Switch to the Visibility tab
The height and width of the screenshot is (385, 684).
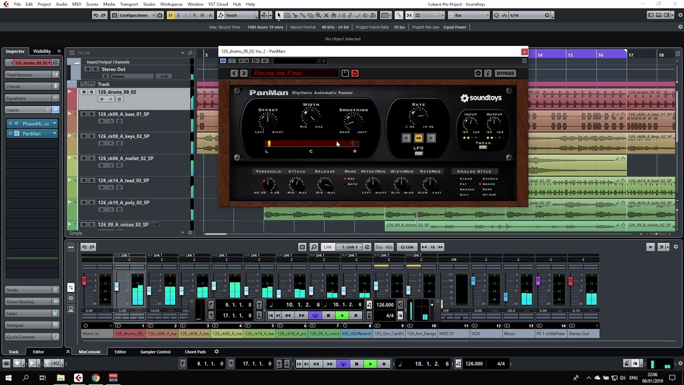(x=42, y=51)
